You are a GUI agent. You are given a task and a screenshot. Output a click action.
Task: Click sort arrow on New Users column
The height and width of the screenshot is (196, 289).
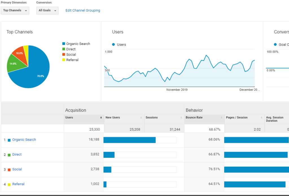[141, 118]
